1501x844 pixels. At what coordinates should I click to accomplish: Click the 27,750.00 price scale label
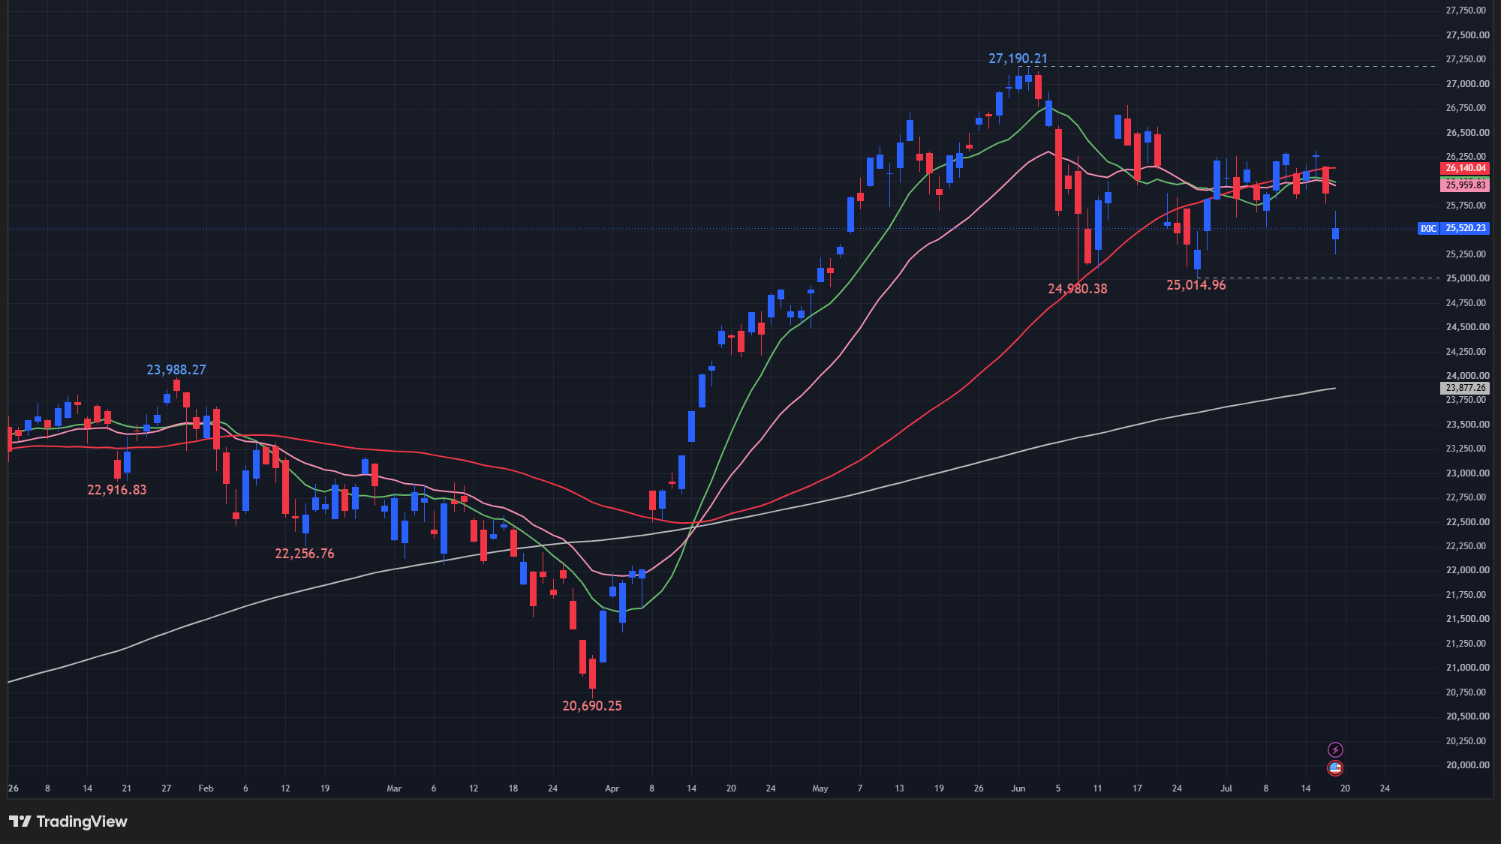1466,11
